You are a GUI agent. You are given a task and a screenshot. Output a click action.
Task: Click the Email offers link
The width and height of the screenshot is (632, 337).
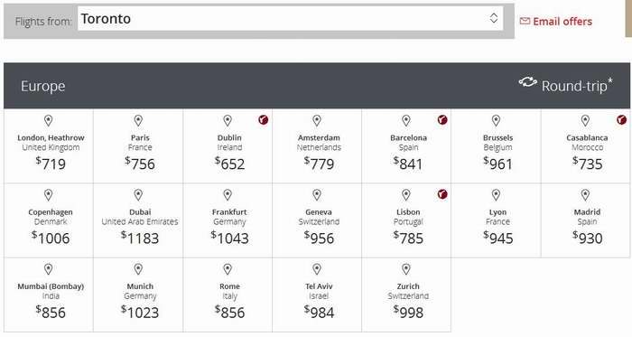click(562, 22)
